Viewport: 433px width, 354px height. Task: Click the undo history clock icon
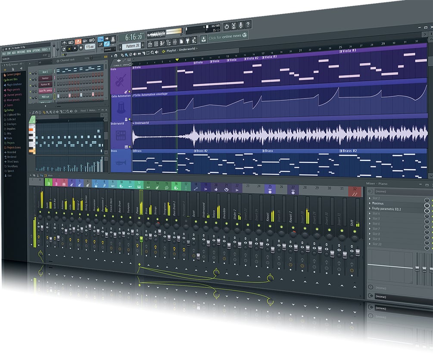[x=227, y=27]
